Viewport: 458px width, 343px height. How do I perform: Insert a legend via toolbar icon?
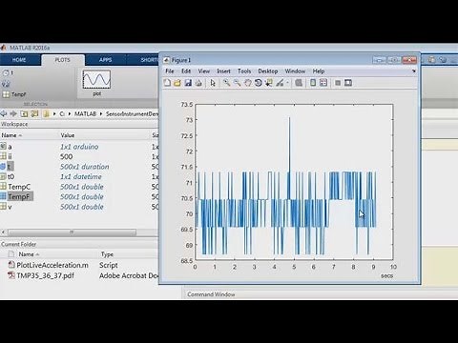(x=323, y=83)
